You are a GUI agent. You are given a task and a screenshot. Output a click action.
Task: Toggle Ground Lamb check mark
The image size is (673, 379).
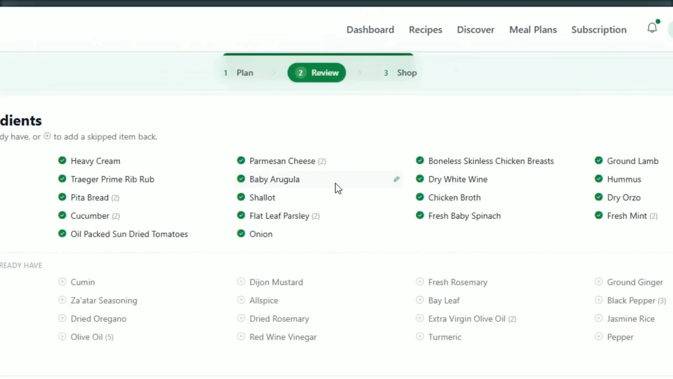[598, 161]
